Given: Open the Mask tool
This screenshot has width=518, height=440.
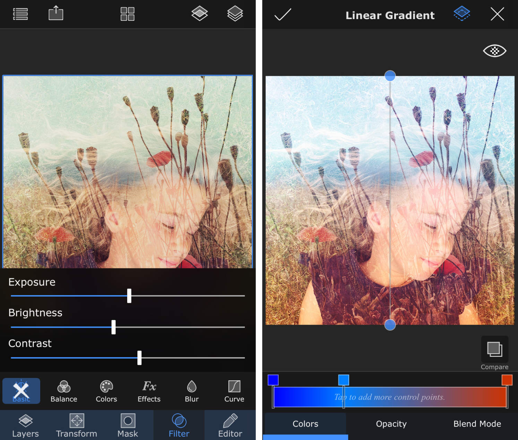Looking at the screenshot, I should click(128, 425).
